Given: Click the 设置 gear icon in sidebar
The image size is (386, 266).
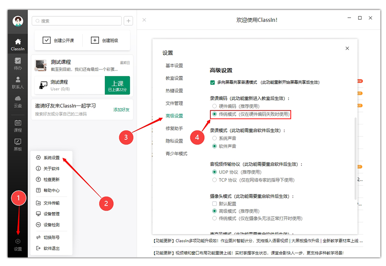Looking at the screenshot, I should (x=18, y=242).
